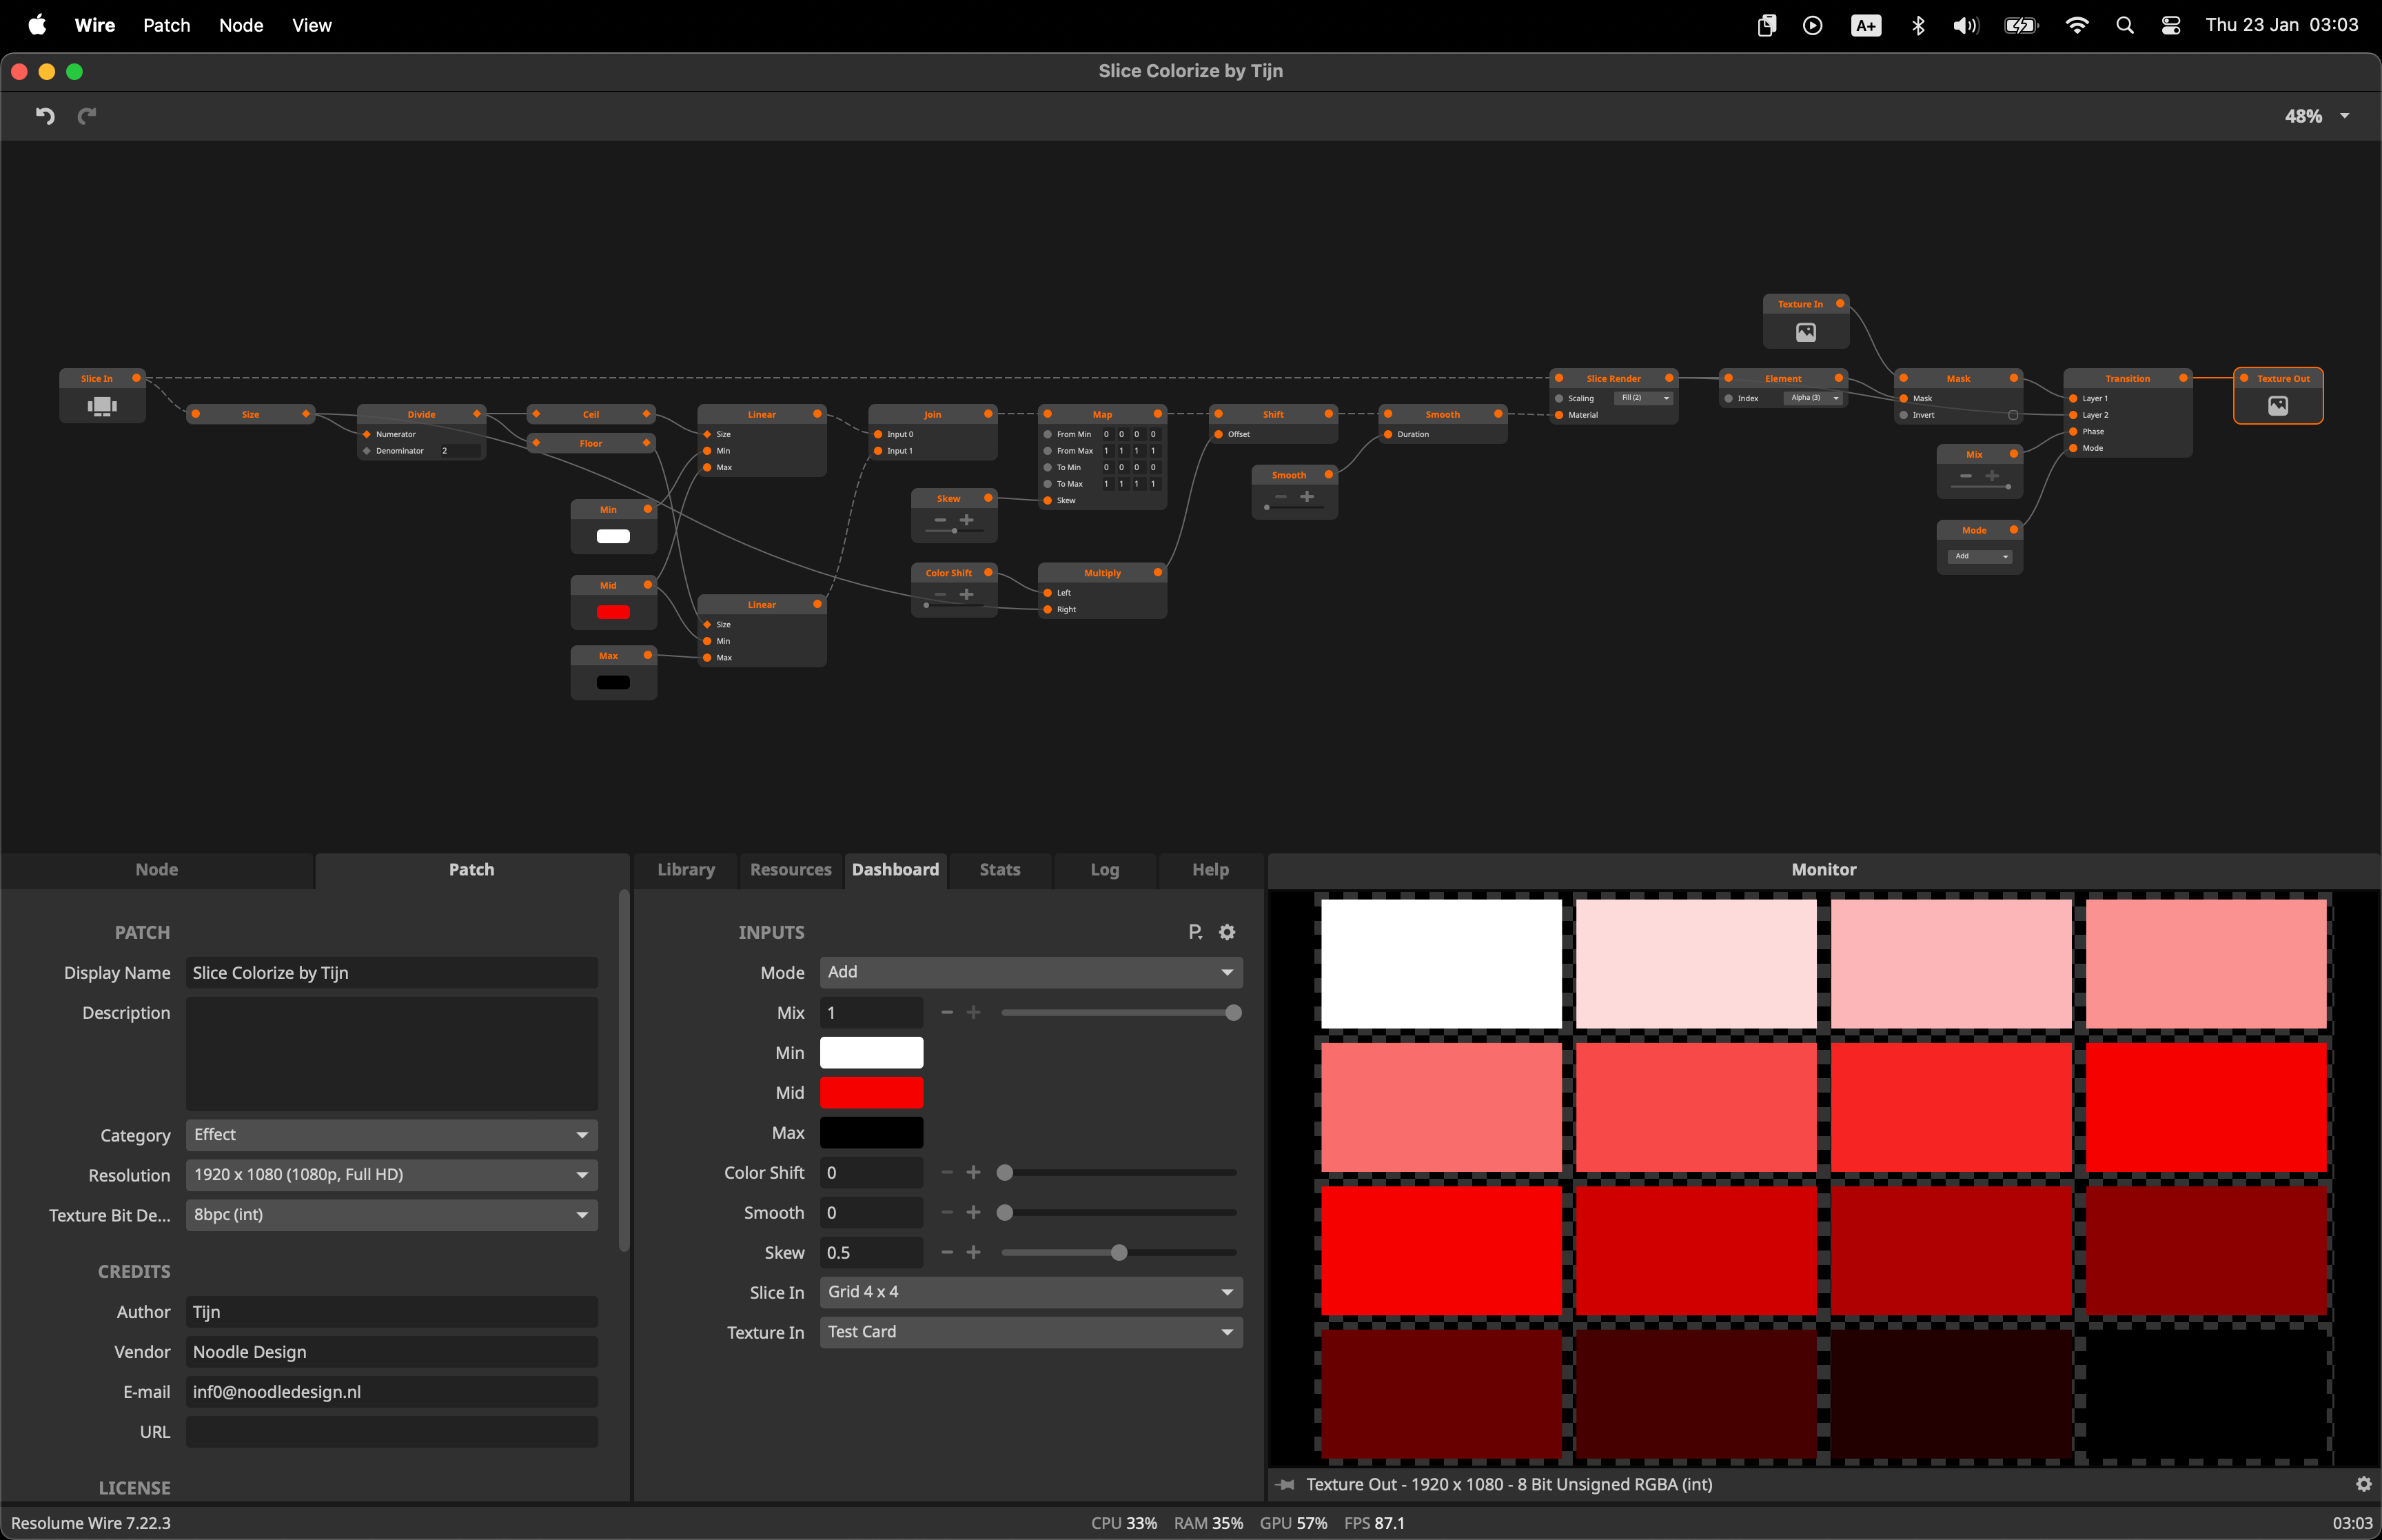The height and width of the screenshot is (1540, 2382).
Task: Click the Author text field containing Tijn
Action: (391, 1312)
